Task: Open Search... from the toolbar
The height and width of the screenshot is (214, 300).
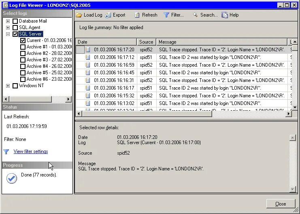Action: tap(205, 15)
